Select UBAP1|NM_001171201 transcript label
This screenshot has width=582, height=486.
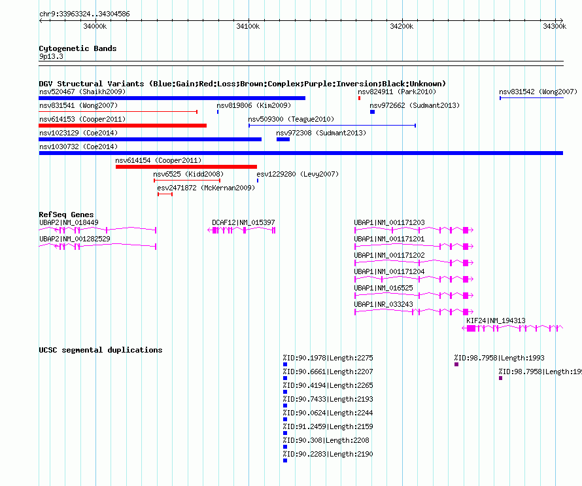point(389,239)
